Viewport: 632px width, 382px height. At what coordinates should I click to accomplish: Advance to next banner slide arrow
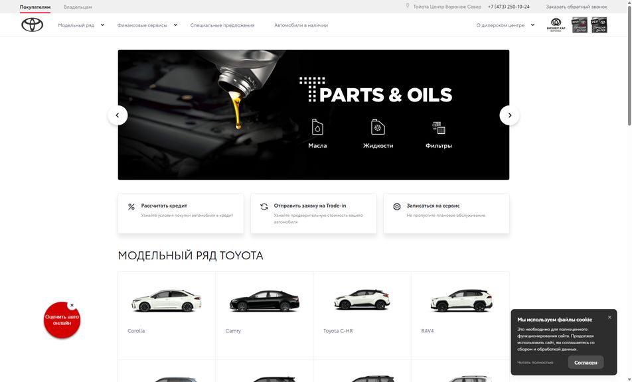click(509, 115)
